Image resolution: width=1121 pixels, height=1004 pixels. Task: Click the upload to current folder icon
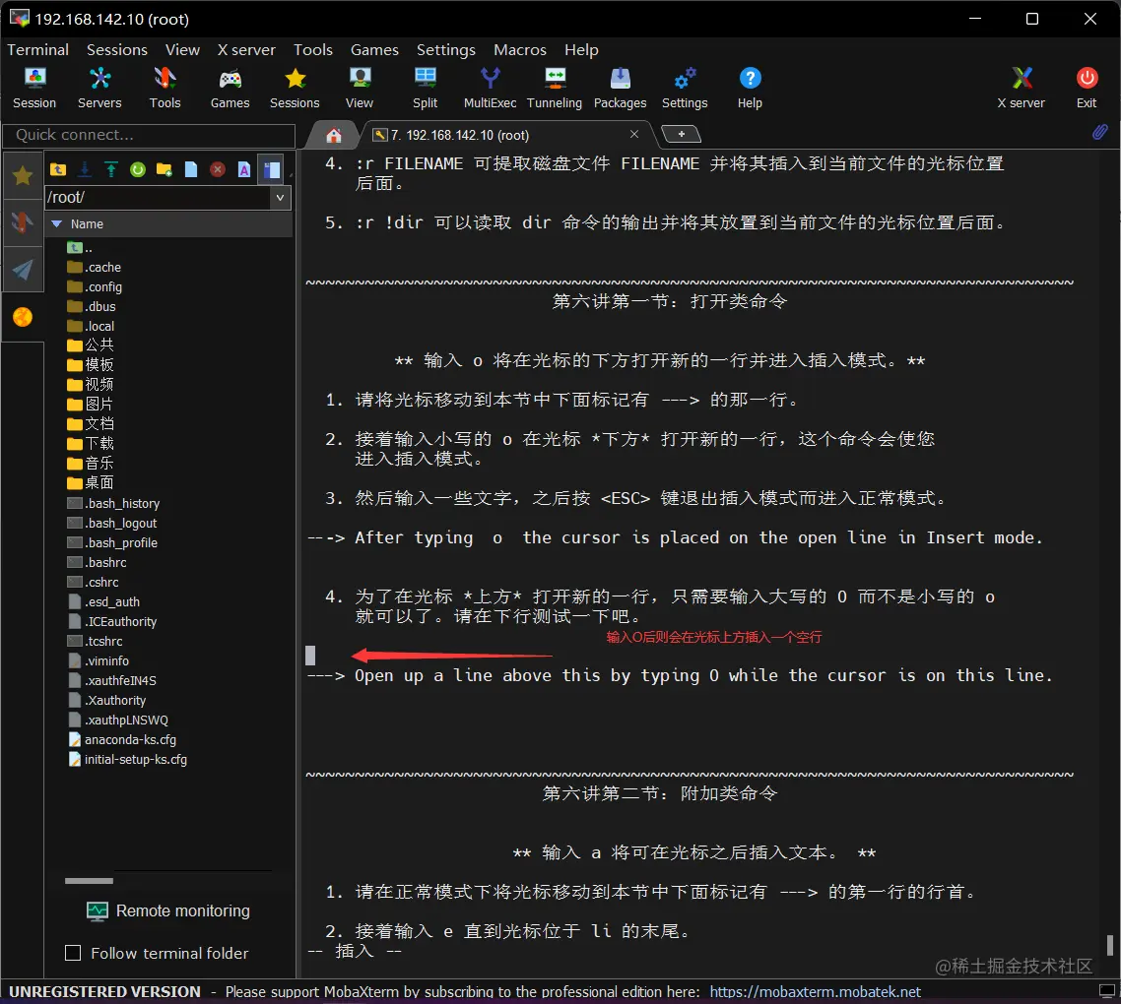pos(110,169)
